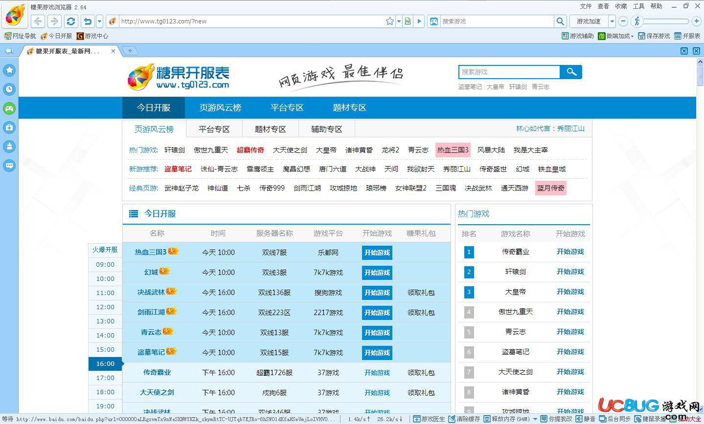This screenshot has width=704, height=424.
Task: Select the 题材专区 item in the blue navigation bar
Action: [x=349, y=107]
